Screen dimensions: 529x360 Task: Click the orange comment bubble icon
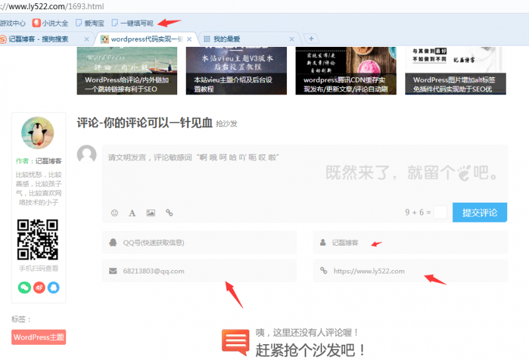click(235, 342)
